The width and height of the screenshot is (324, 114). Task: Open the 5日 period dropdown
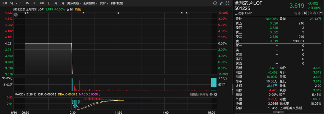pyautogui.click(x=13, y=3)
